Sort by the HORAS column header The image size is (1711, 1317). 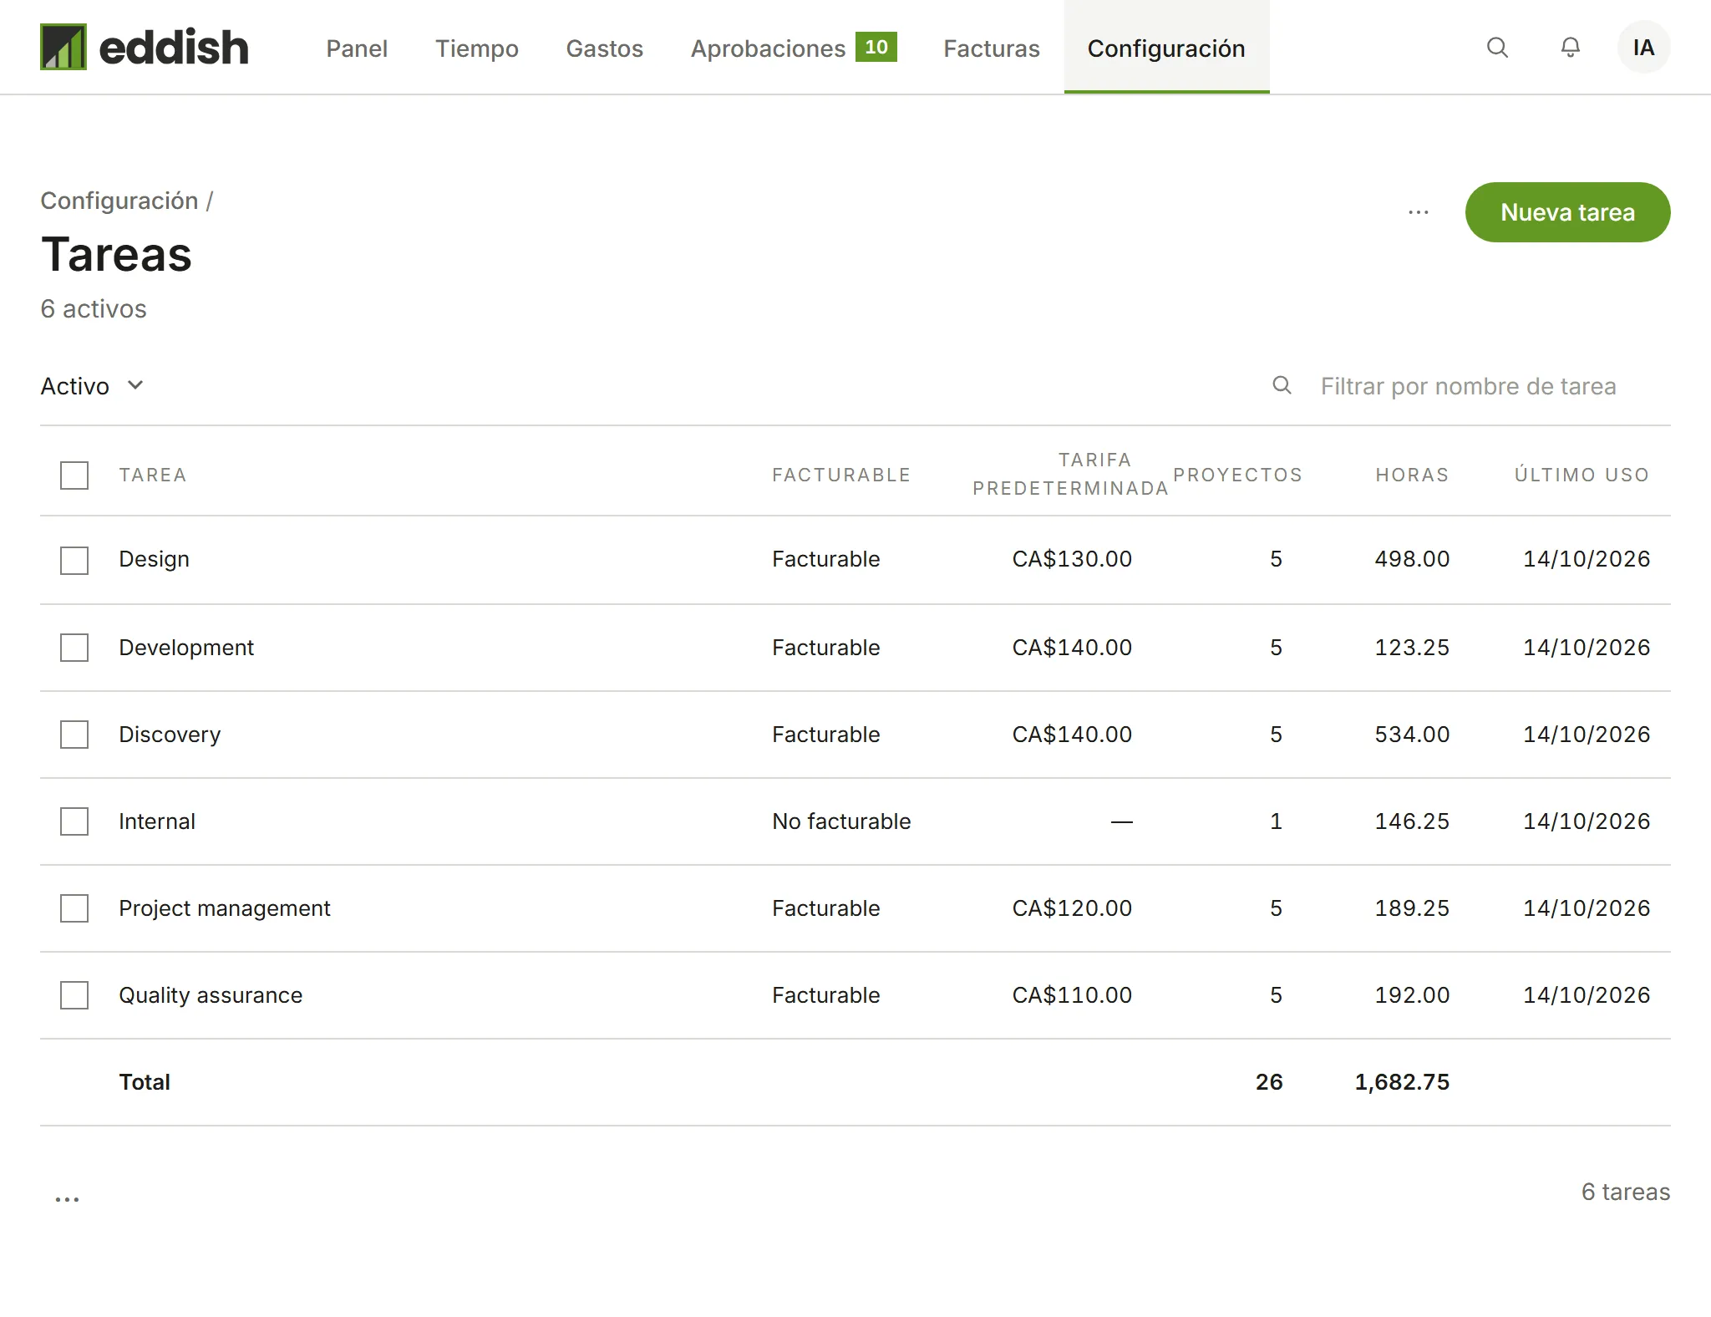(1412, 475)
